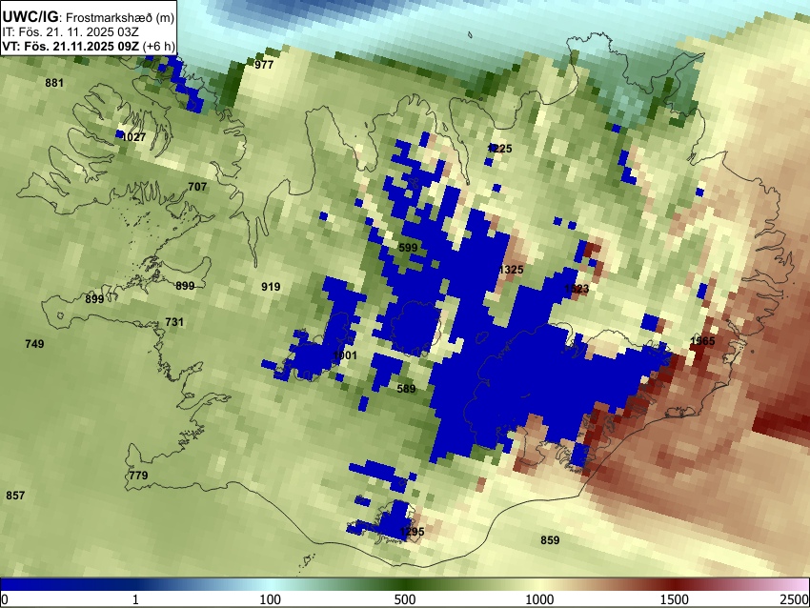
Task: Click the map value 1001
Action: click(345, 355)
